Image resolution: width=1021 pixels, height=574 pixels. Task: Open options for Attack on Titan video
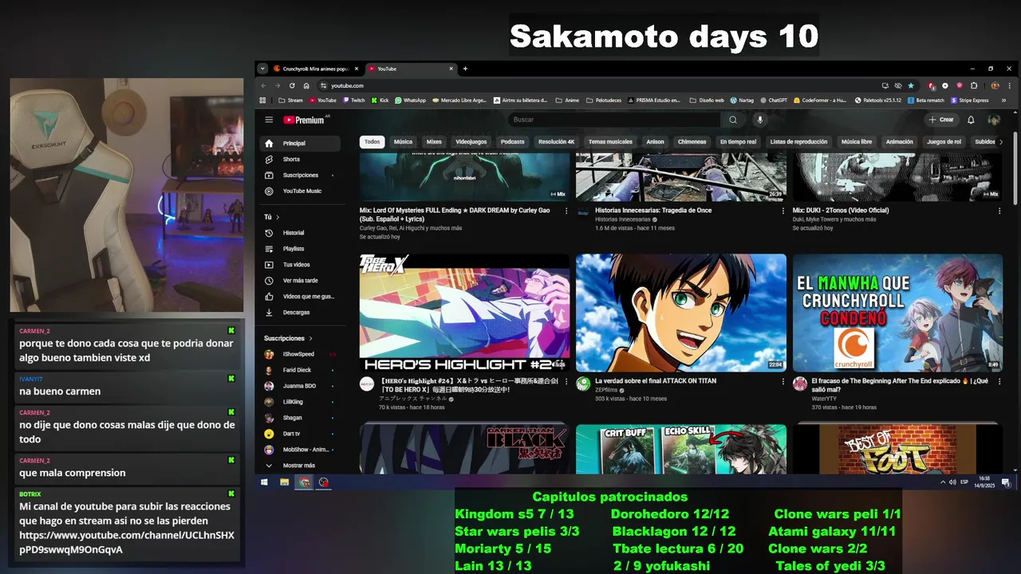point(783,382)
